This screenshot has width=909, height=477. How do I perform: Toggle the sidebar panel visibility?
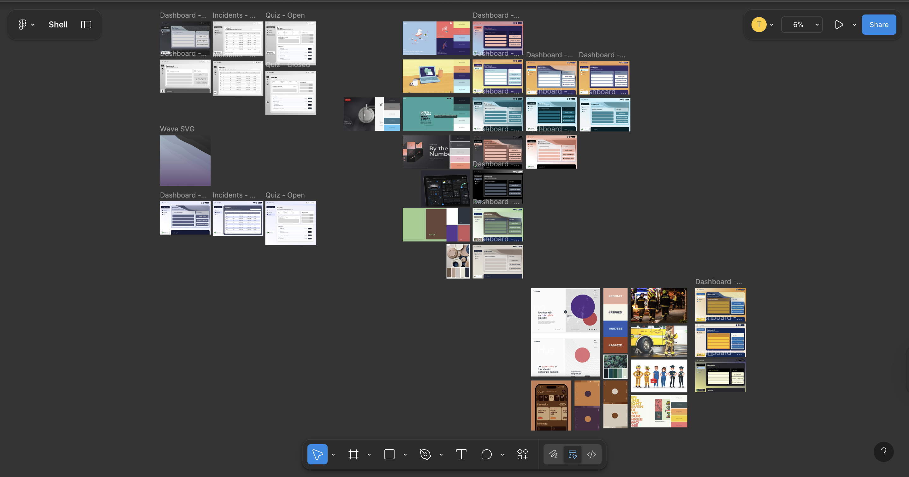point(86,24)
